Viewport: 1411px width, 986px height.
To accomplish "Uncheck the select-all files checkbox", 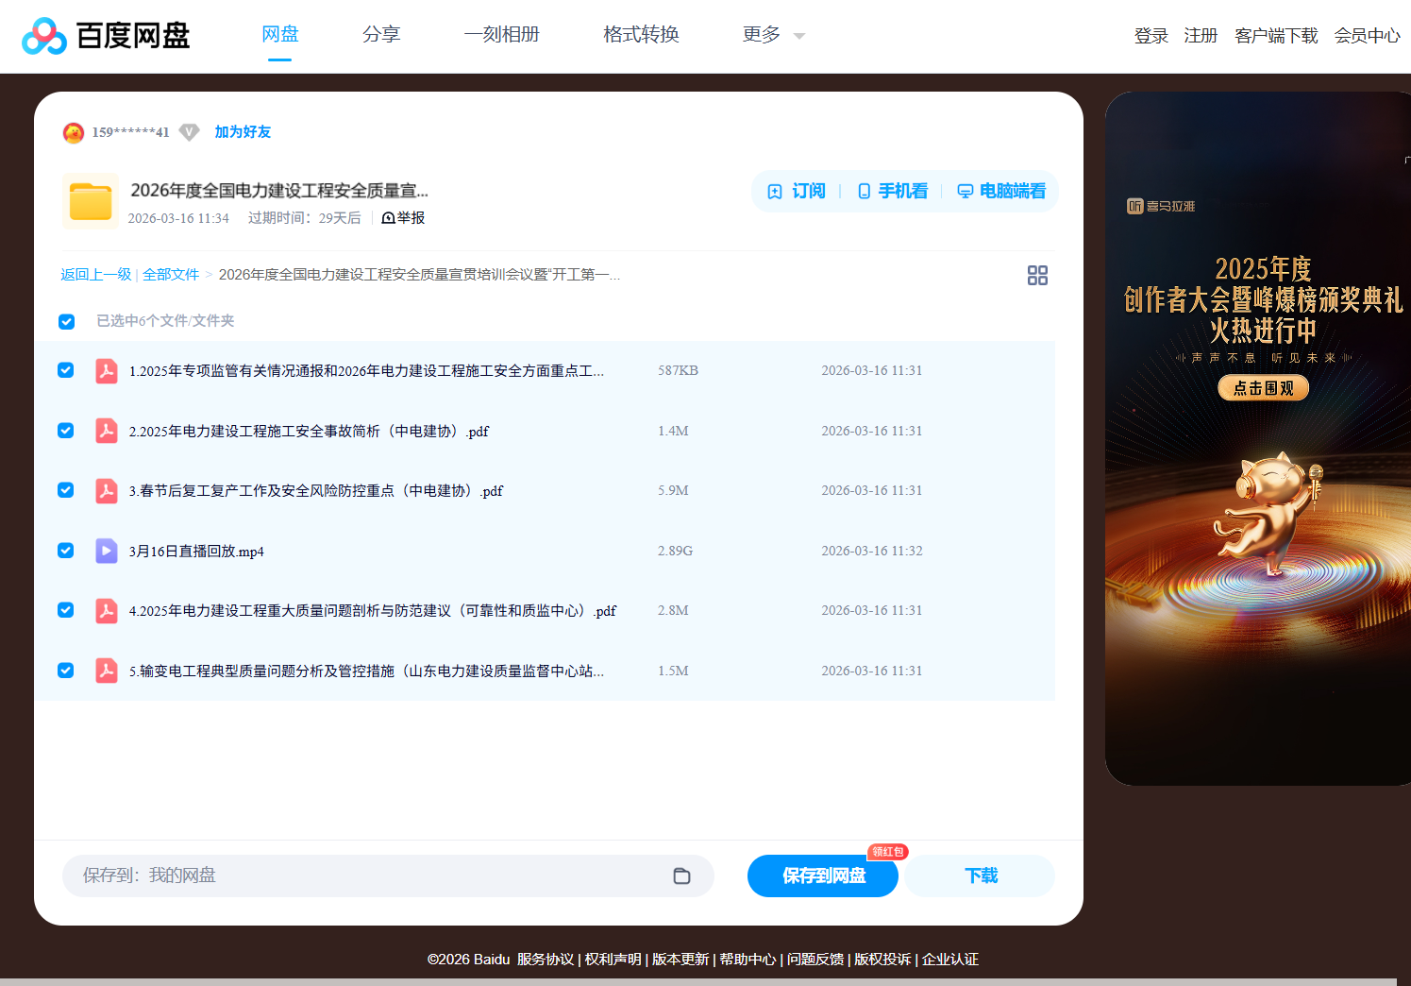I will [x=66, y=321].
